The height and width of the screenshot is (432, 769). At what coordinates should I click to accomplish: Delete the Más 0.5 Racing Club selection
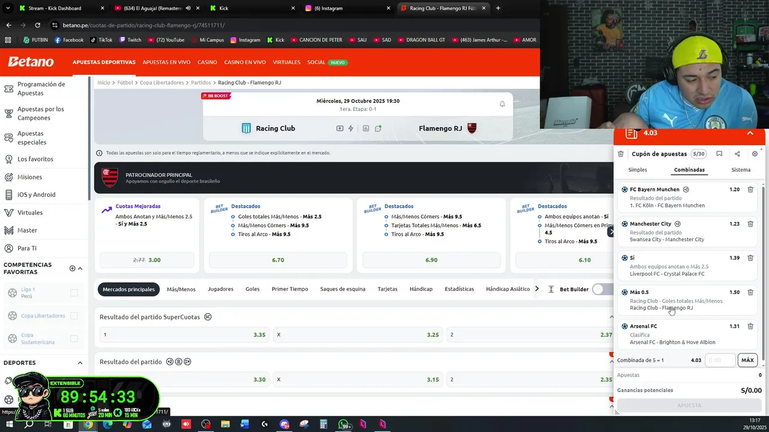750,292
